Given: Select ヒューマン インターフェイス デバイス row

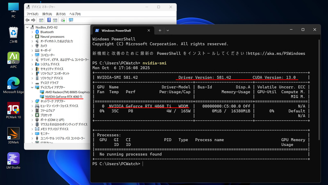Looking at the screenshot, I should (59, 106).
